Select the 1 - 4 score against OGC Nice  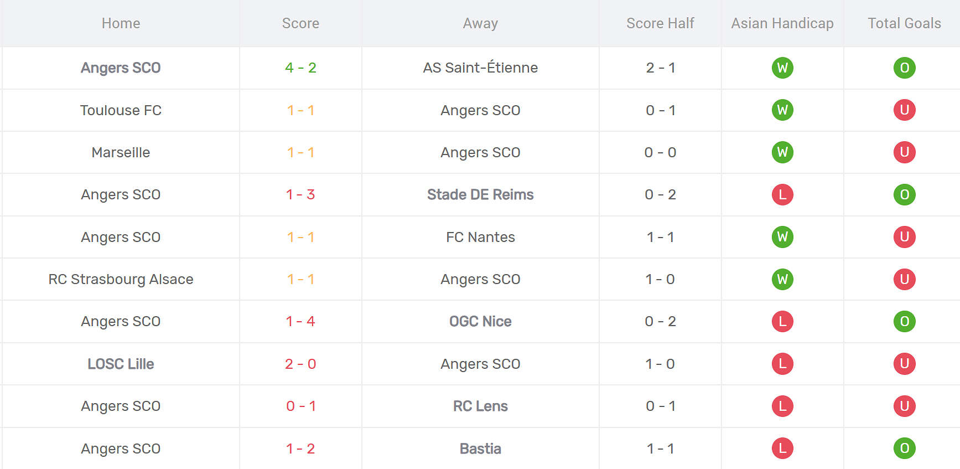coord(300,321)
